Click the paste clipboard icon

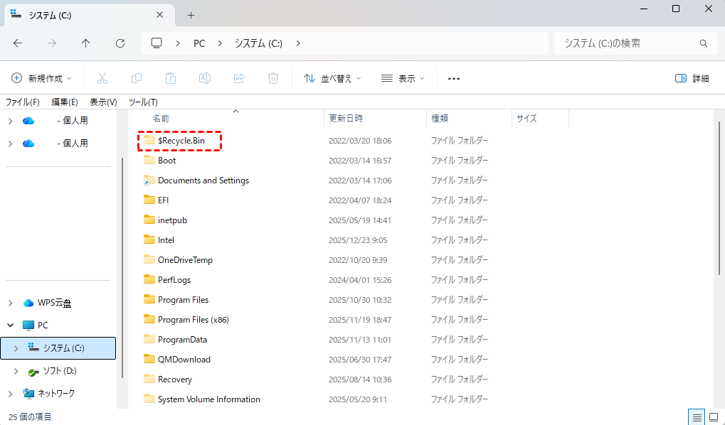point(171,78)
